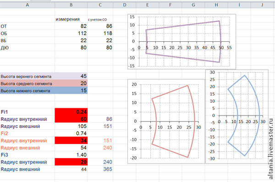Click the Fi2 value 0.74 cell

(x=71, y=133)
